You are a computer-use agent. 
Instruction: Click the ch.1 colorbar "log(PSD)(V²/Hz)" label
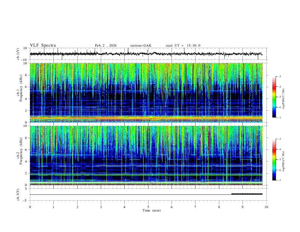(283, 99)
